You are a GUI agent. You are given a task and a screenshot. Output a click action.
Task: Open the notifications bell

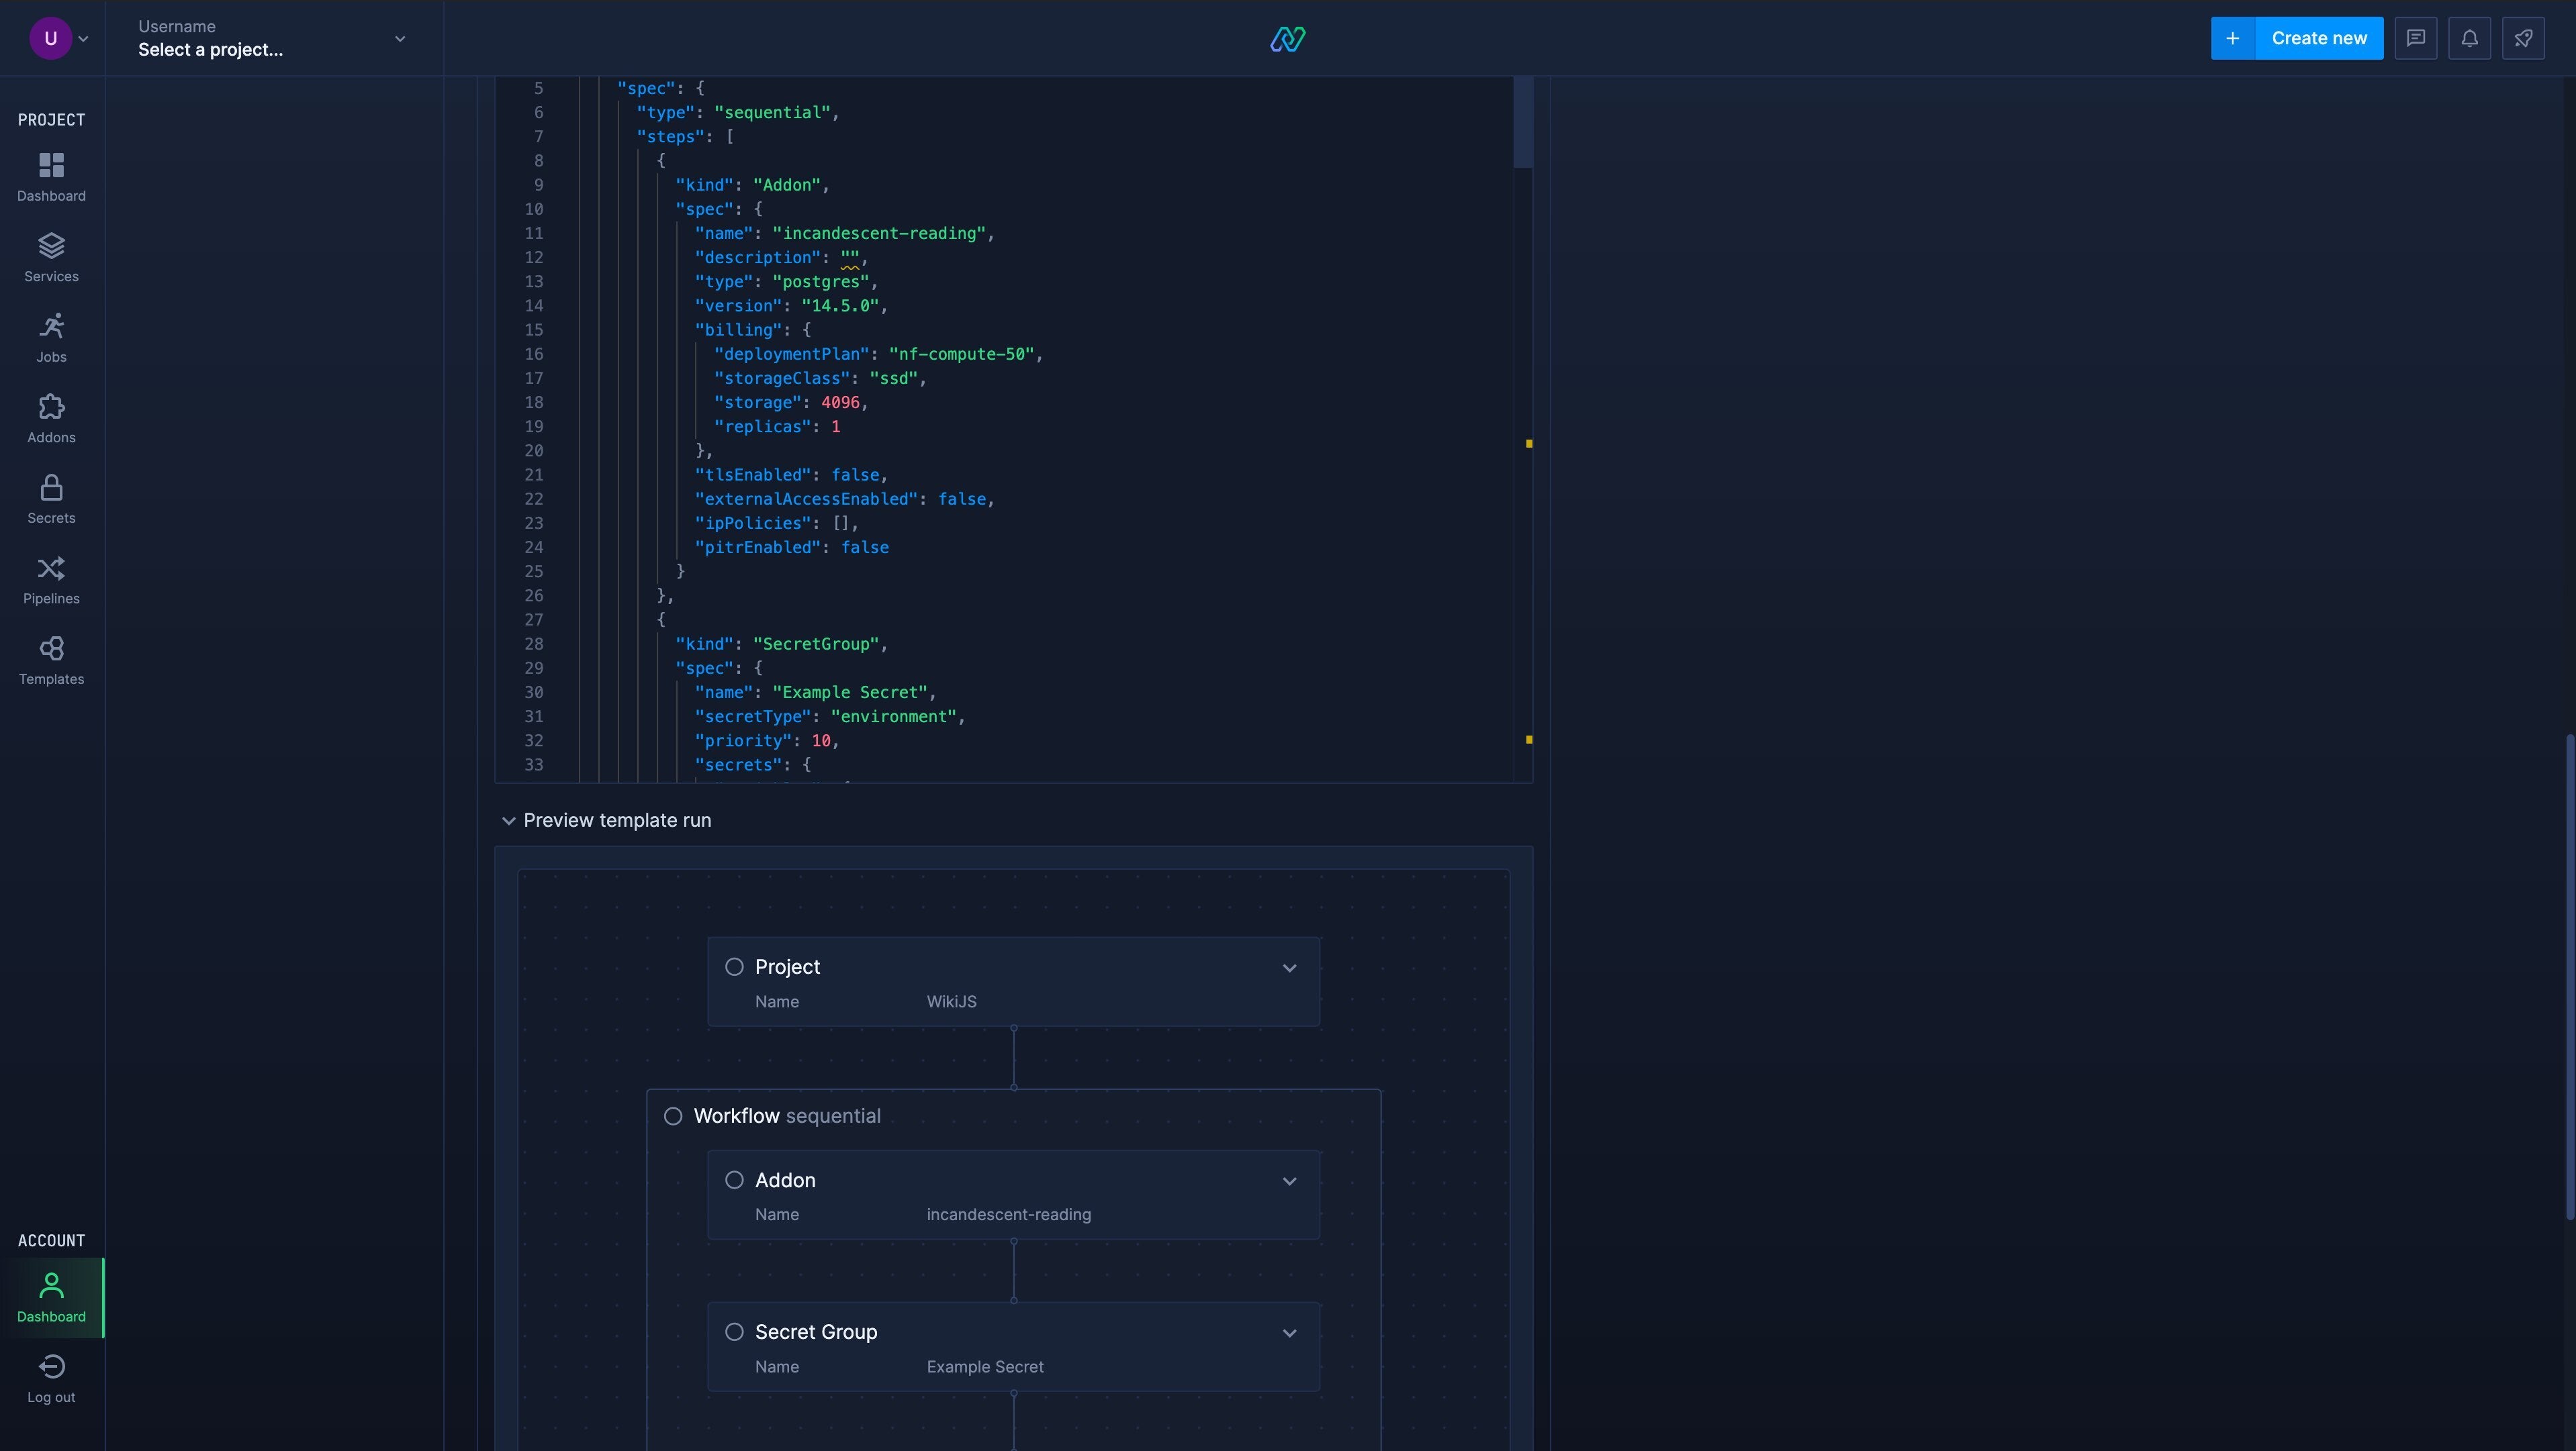pos(2469,38)
